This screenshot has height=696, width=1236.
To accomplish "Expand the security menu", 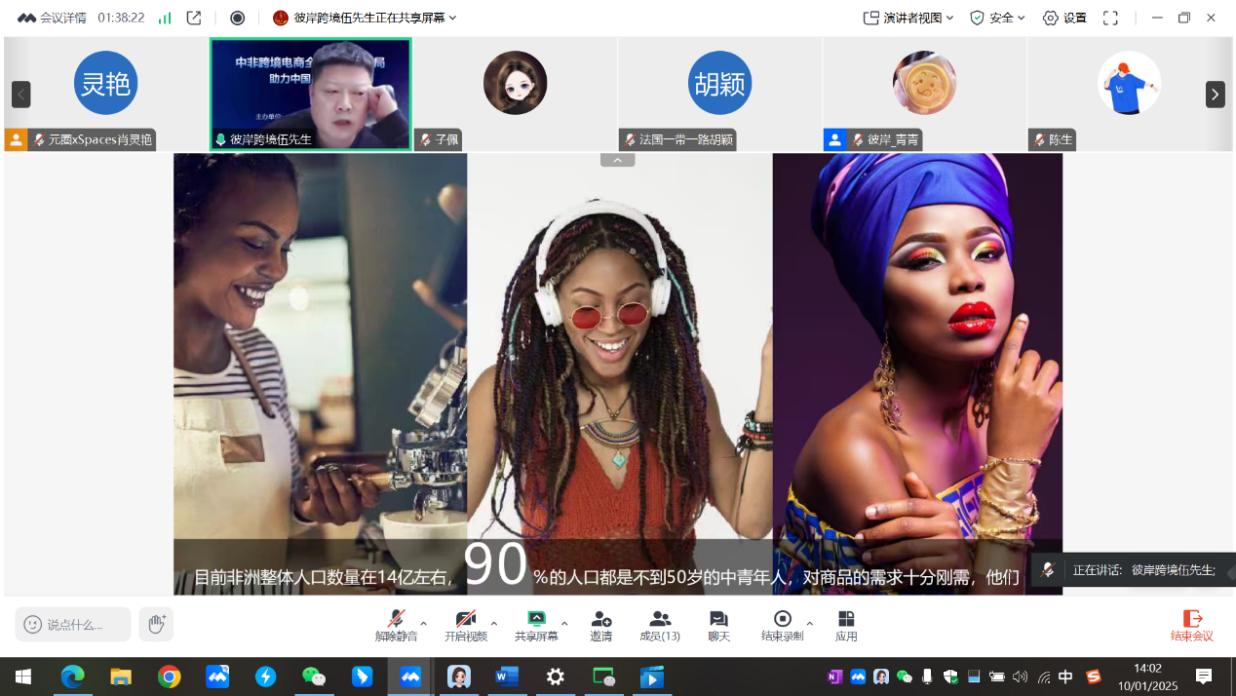I will 997,18.
